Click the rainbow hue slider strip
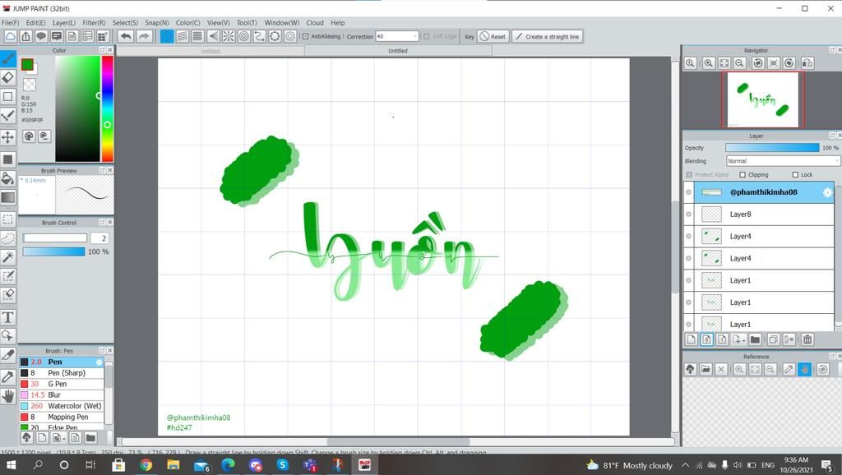Screen dimensions: 842x475 [108, 108]
